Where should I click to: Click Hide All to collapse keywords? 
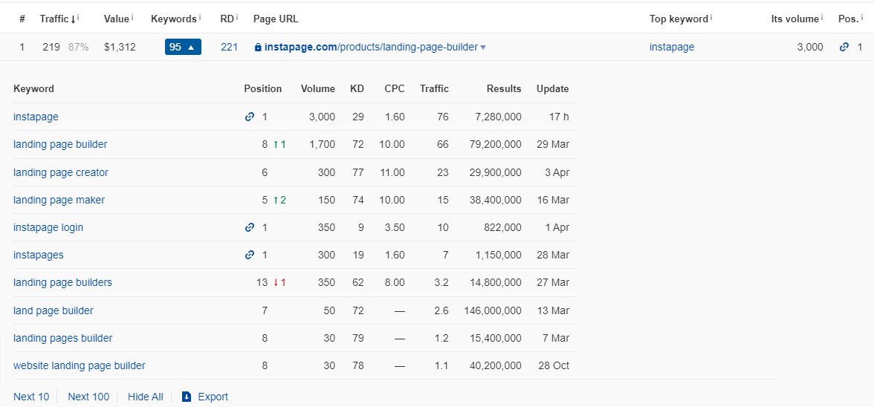(x=146, y=397)
